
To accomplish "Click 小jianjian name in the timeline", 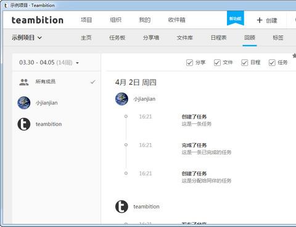I will (144, 99).
